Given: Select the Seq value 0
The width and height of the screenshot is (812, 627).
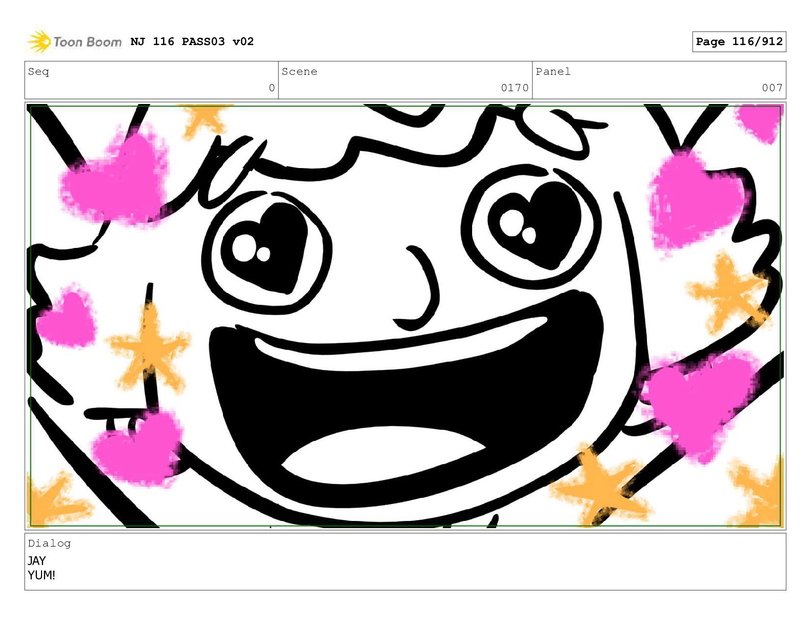Looking at the screenshot, I should pyautogui.click(x=272, y=88).
